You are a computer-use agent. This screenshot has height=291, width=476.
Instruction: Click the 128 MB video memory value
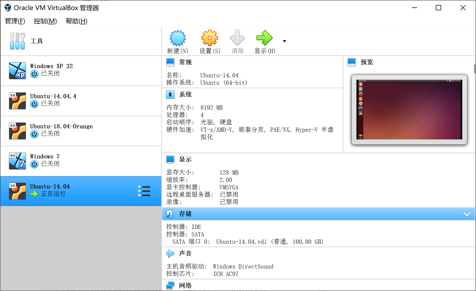pos(229,172)
